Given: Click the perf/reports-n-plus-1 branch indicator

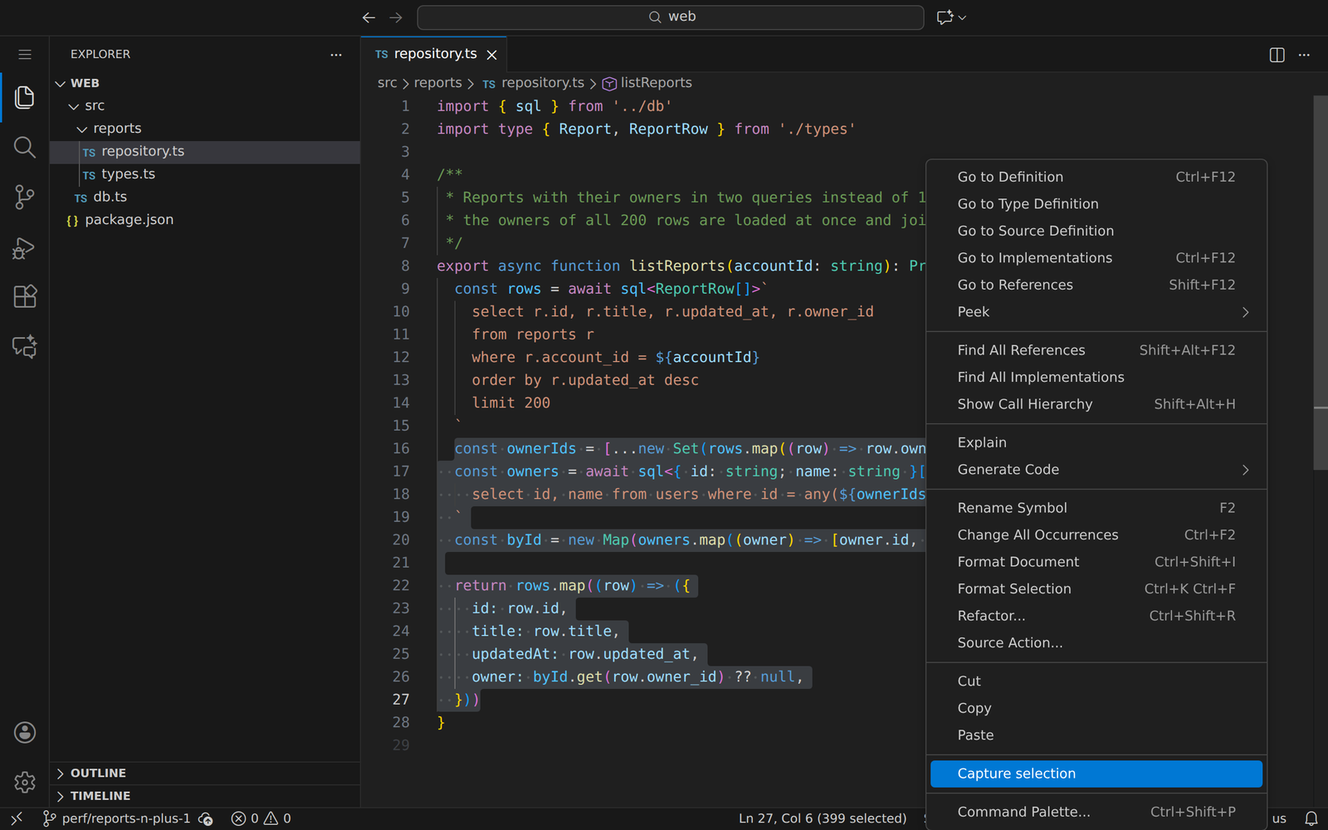Looking at the screenshot, I should pos(116,818).
